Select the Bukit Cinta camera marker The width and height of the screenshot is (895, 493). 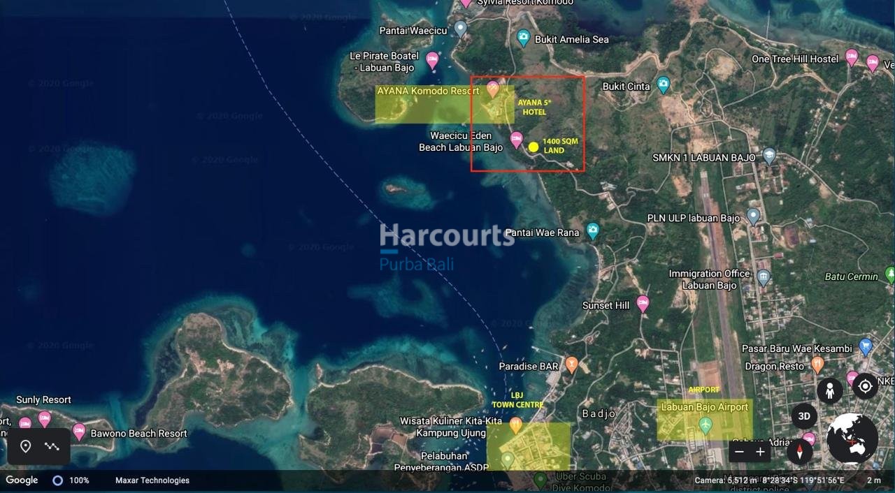[664, 85]
